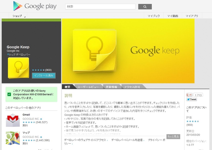Click GOOGLE INC. under Gmail
The image size is (212, 150).
pyautogui.click(x=31, y=119)
